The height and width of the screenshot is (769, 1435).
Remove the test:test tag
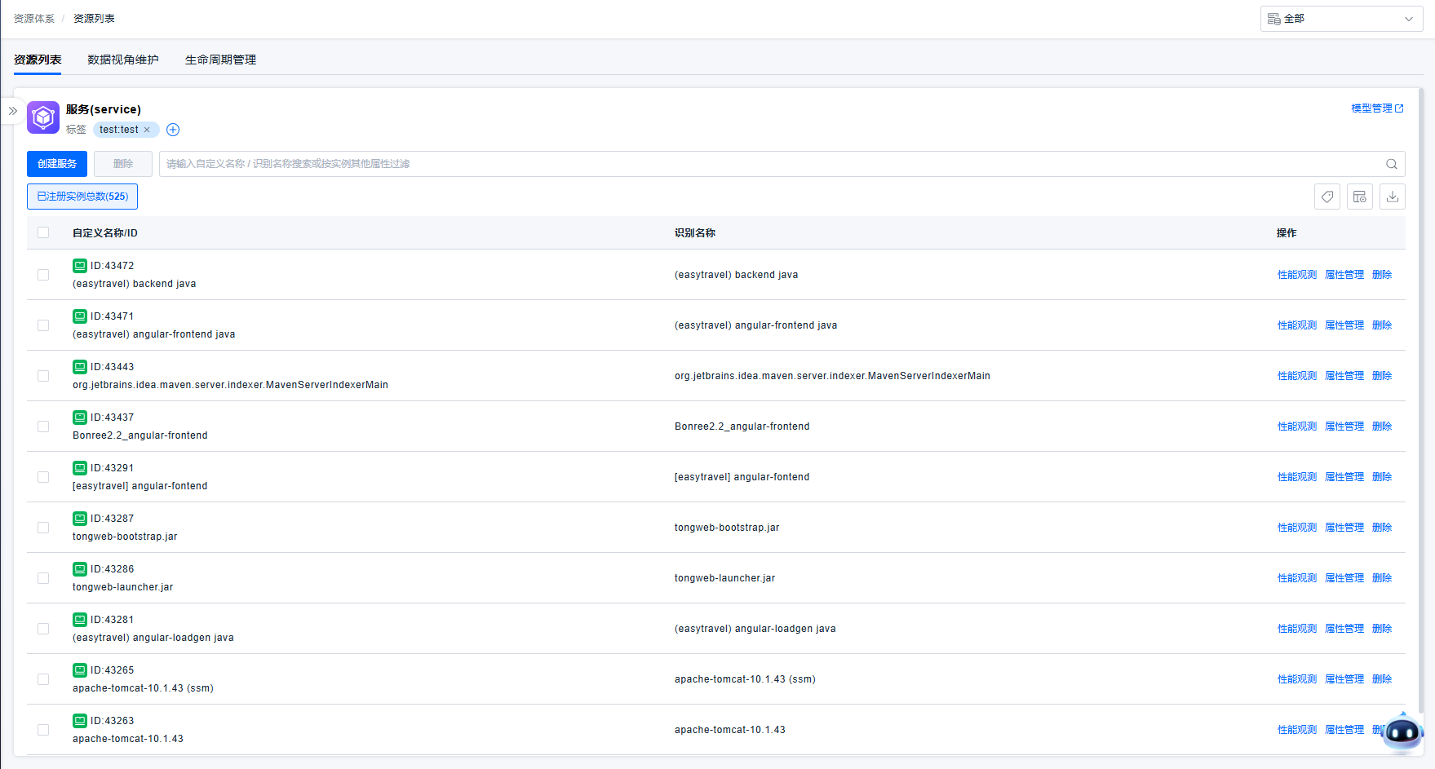pyautogui.click(x=147, y=130)
